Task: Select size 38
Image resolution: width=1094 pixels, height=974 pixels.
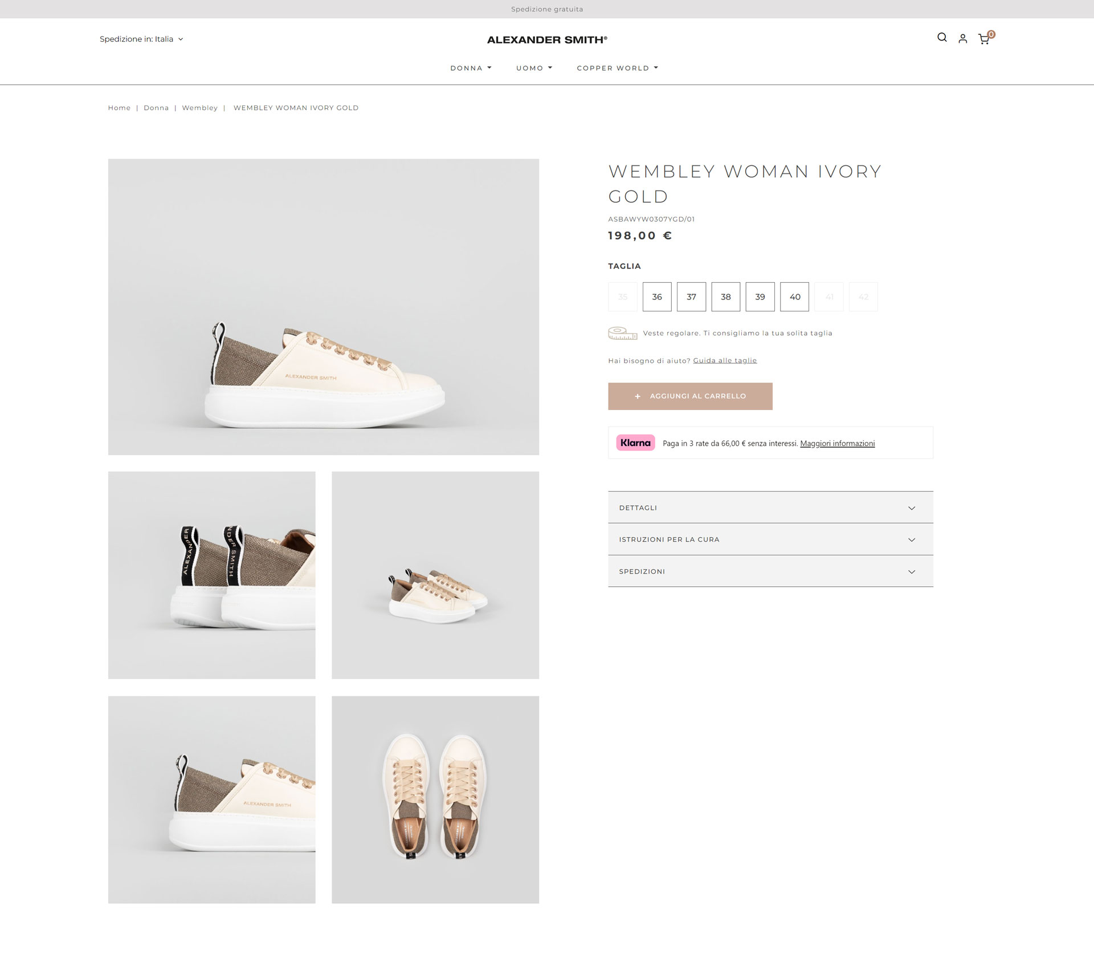Action: pos(726,297)
